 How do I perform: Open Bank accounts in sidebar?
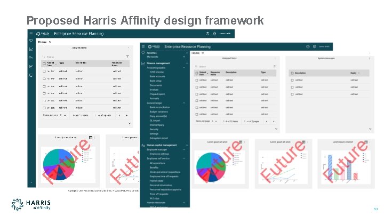(x=157, y=77)
